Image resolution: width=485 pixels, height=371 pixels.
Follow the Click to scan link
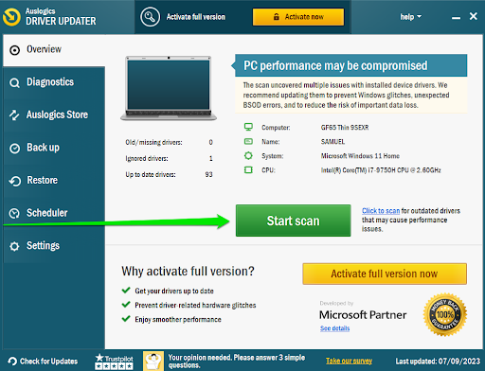(381, 211)
